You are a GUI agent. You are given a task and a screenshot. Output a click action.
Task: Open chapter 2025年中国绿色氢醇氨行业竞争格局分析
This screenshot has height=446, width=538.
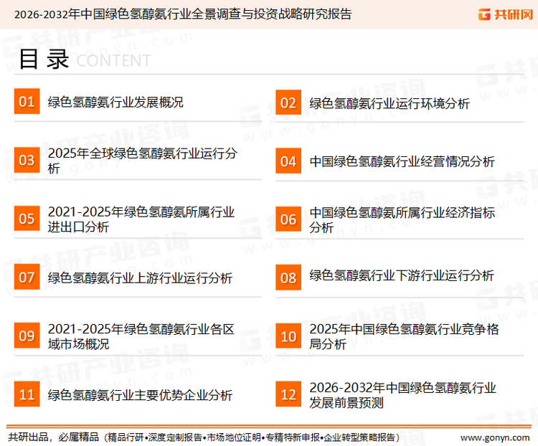[x=404, y=336]
